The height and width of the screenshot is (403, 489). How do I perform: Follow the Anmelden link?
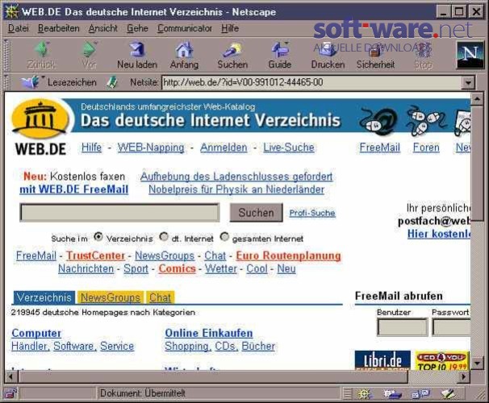click(x=224, y=147)
